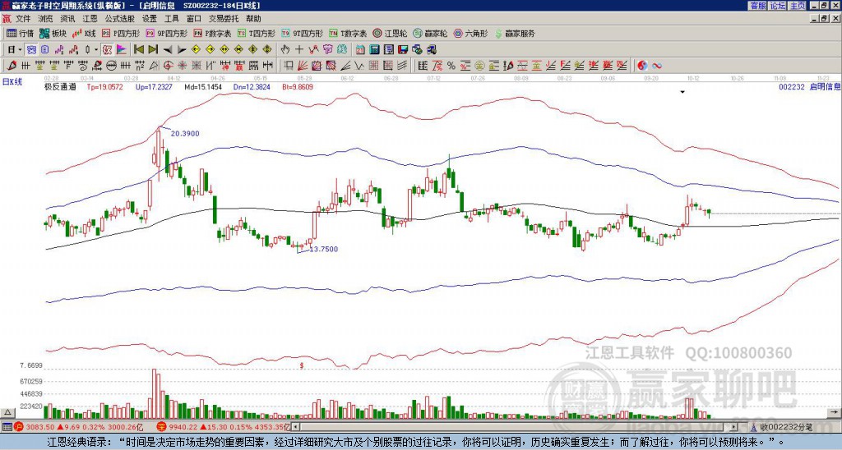Open the 江恩 menu

(x=90, y=19)
